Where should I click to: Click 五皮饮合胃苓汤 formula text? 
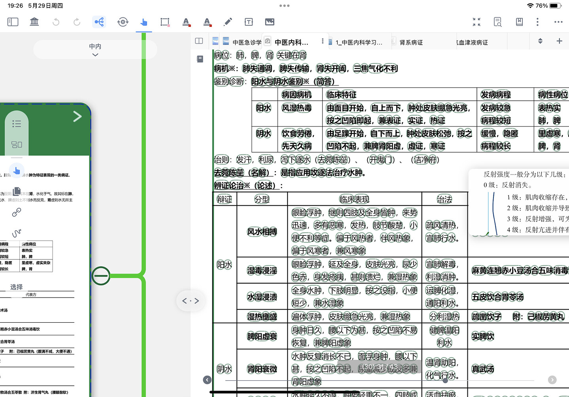click(x=498, y=297)
